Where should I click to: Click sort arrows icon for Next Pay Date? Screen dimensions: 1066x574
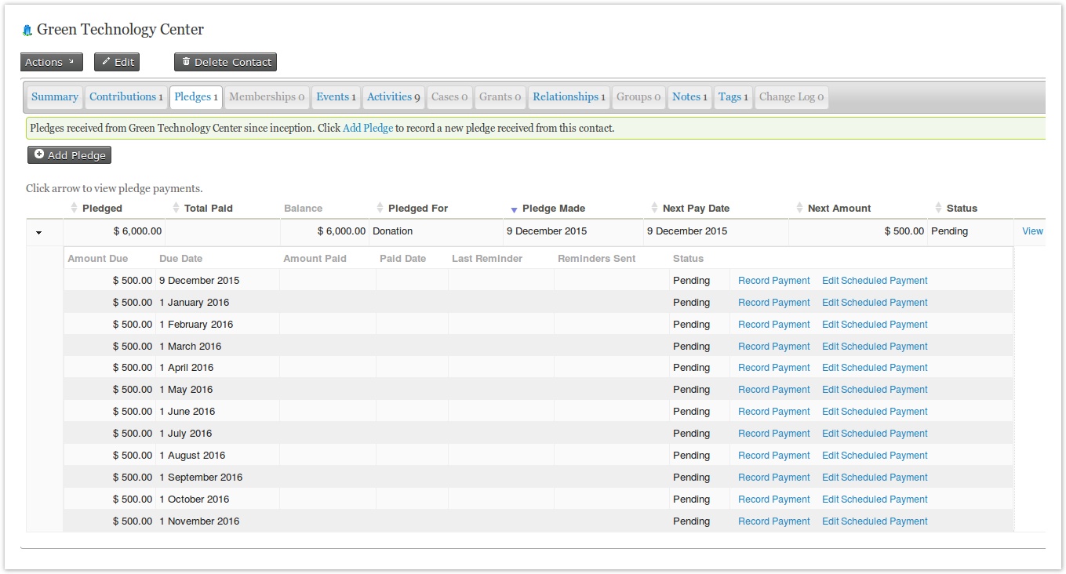point(654,209)
